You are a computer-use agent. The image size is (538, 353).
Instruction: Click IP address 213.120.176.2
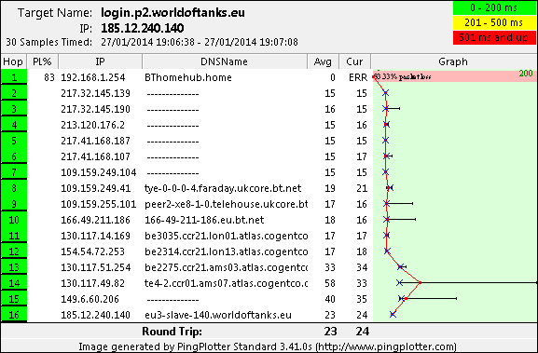point(93,125)
